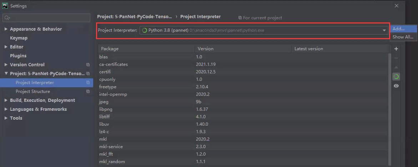Open the Project Interpreter dropdown arrow
Image resolution: width=418 pixels, height=167 pixels.
coord(384,31)
